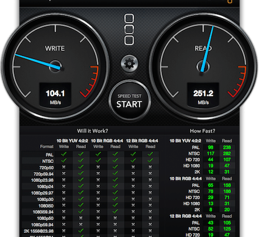Click the 251.2 MB/s read speed readout
The width and height of the screenshot is (259, 237).
pyautogui.click(x=203, y=95)
